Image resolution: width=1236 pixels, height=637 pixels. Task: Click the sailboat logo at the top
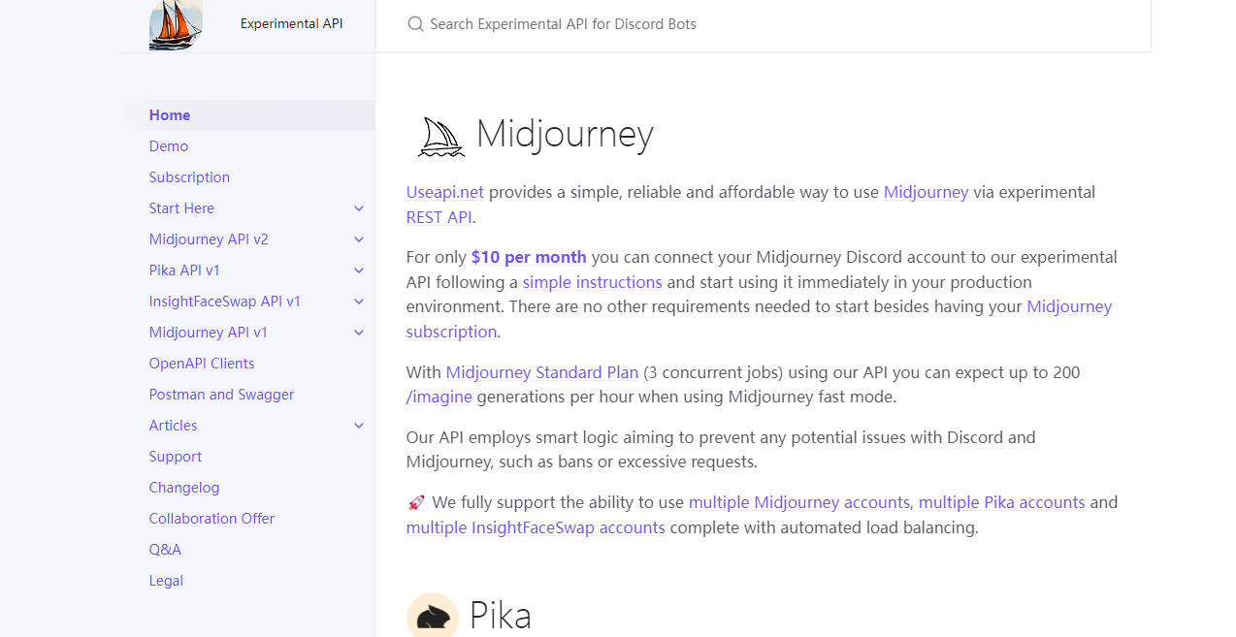click(x=175, y=24)
